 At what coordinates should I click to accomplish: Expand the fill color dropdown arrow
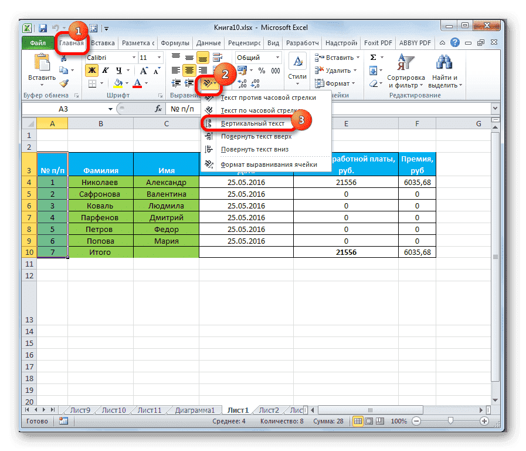pos(127,83)
